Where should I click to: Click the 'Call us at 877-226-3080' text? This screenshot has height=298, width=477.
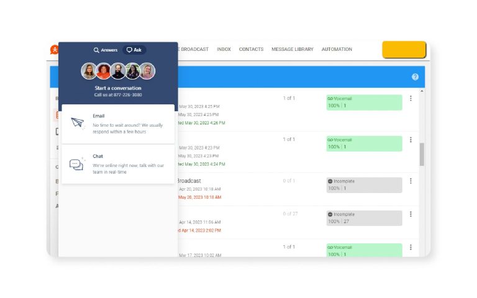click(x=118, y=95)
